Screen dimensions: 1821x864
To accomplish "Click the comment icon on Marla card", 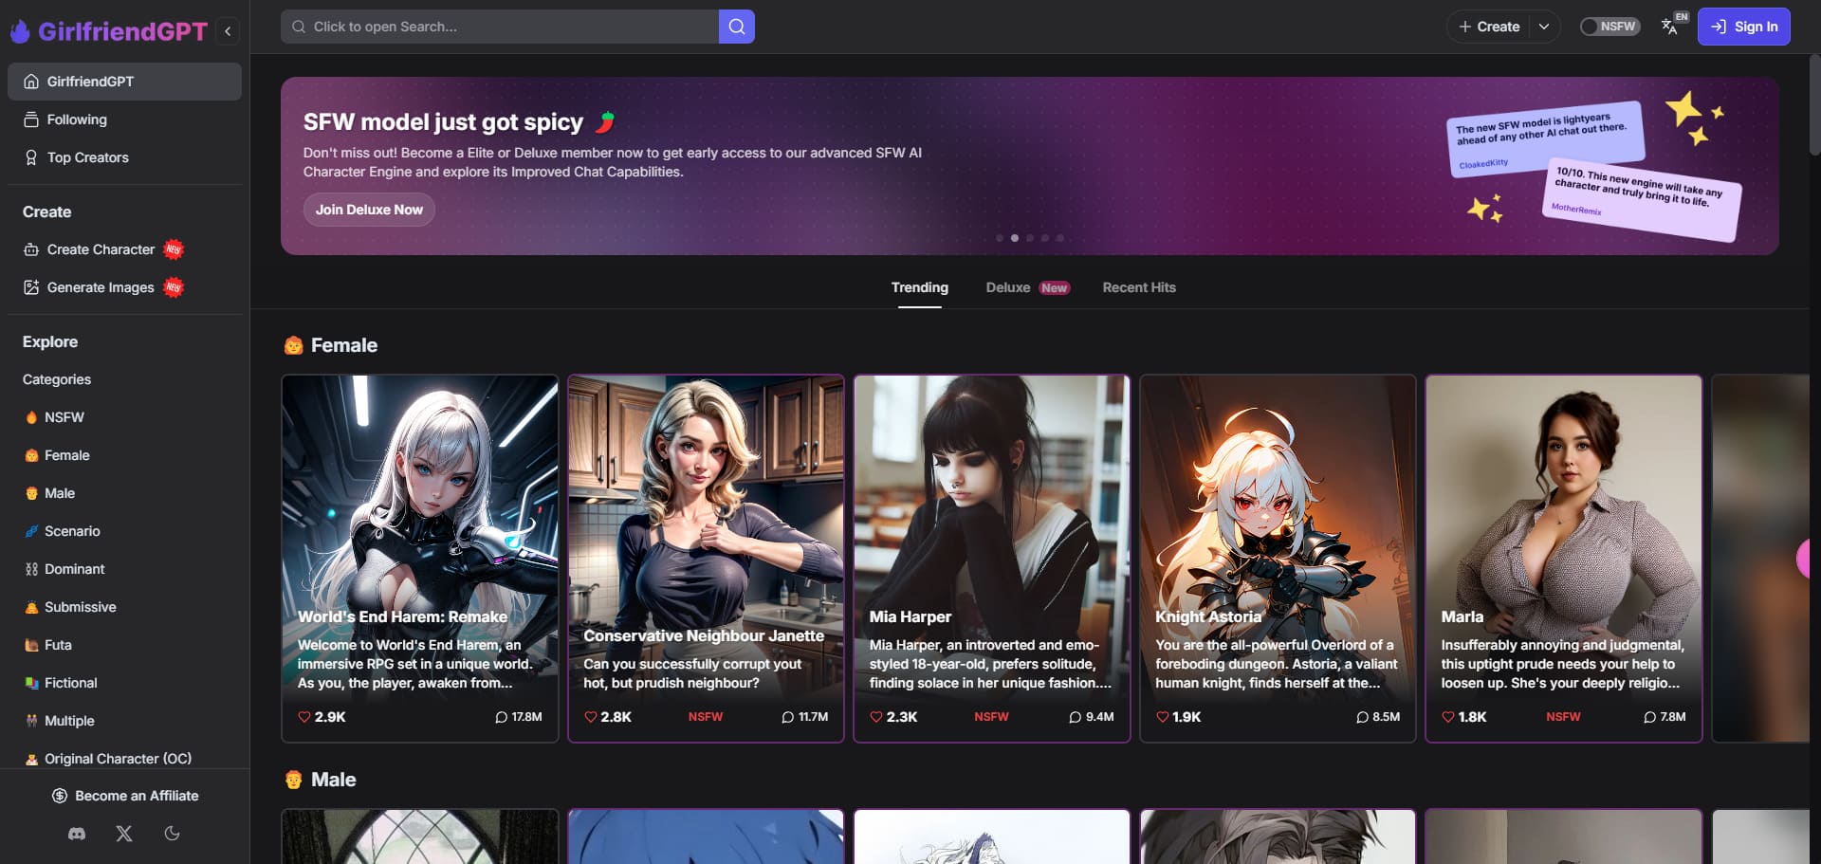I will coord(1649,717).
